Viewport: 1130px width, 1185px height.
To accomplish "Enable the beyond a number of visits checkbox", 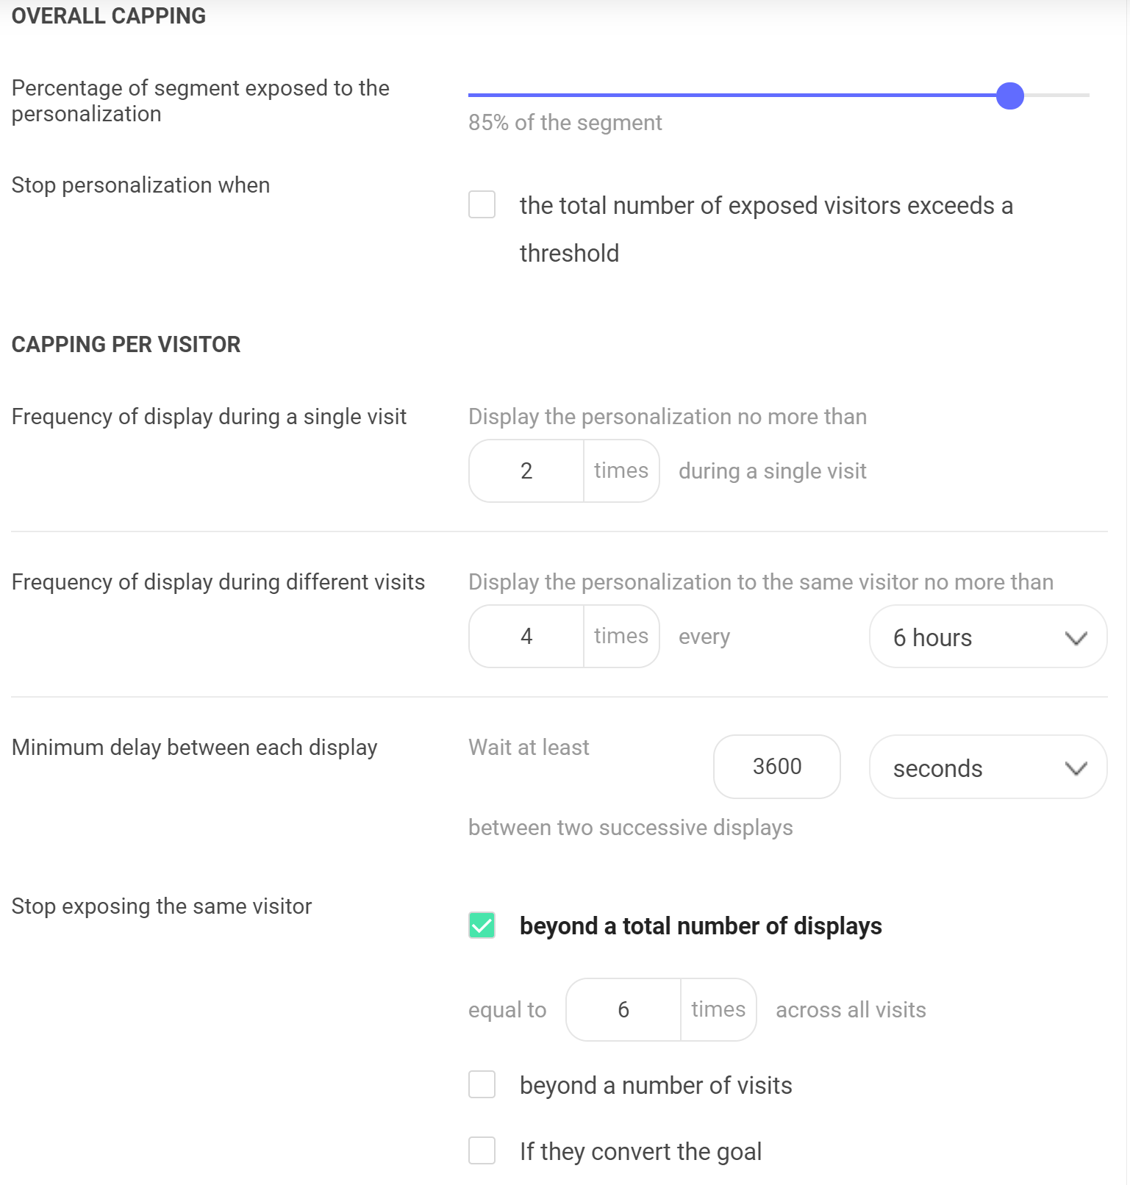I will 482,1084.
